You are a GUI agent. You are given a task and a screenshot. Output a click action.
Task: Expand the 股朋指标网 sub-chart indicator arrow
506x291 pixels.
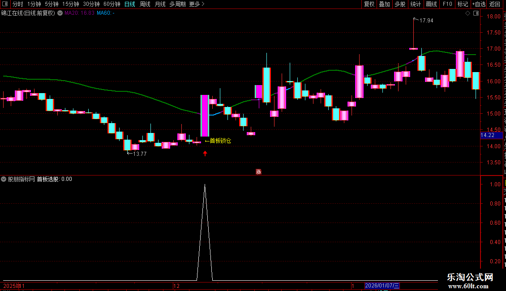pyautogui.click(x=4, y=179)
